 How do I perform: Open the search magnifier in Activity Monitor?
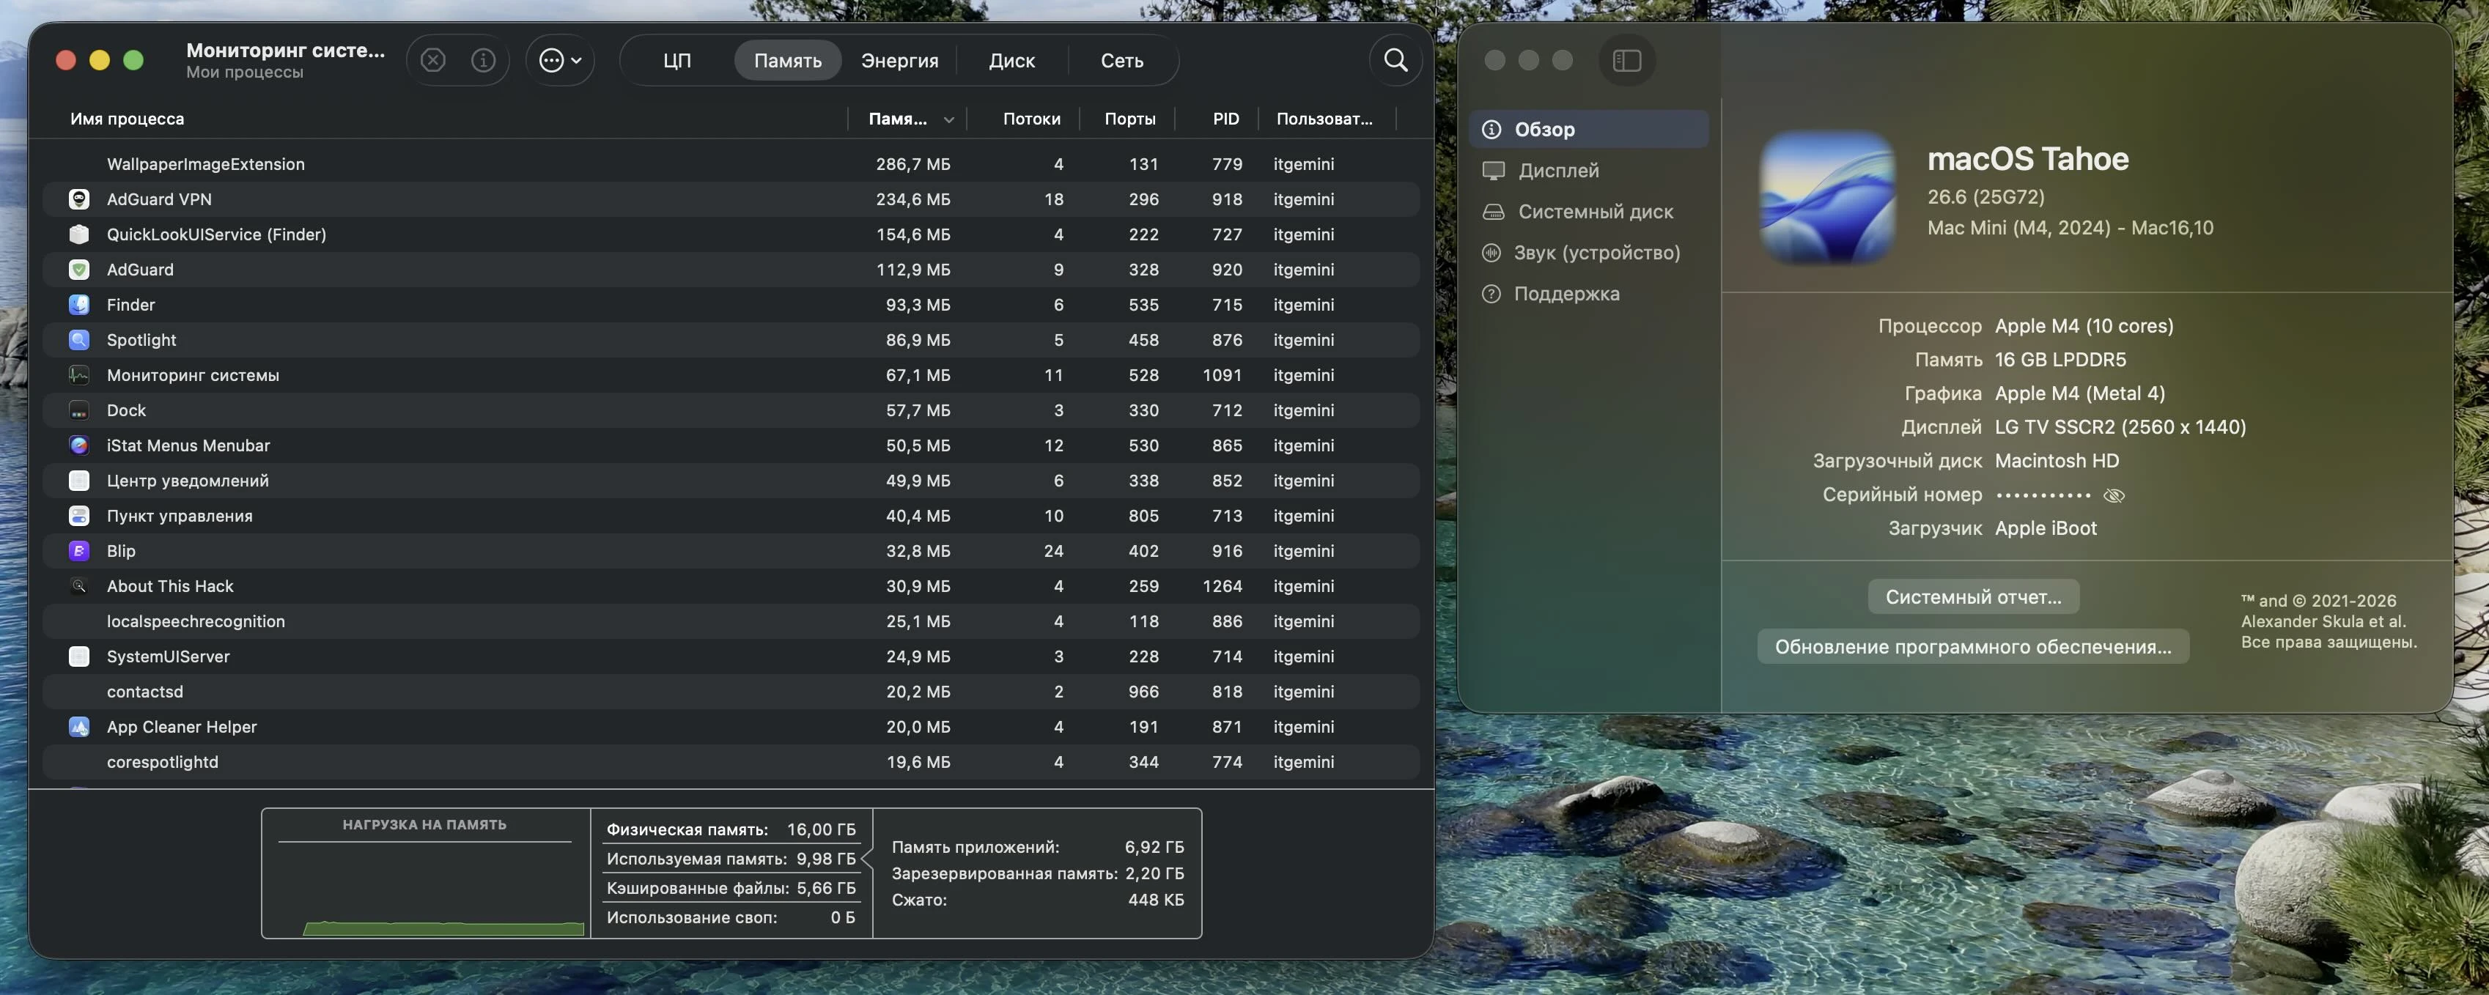pyautogui.click(x=1395, y=60)
